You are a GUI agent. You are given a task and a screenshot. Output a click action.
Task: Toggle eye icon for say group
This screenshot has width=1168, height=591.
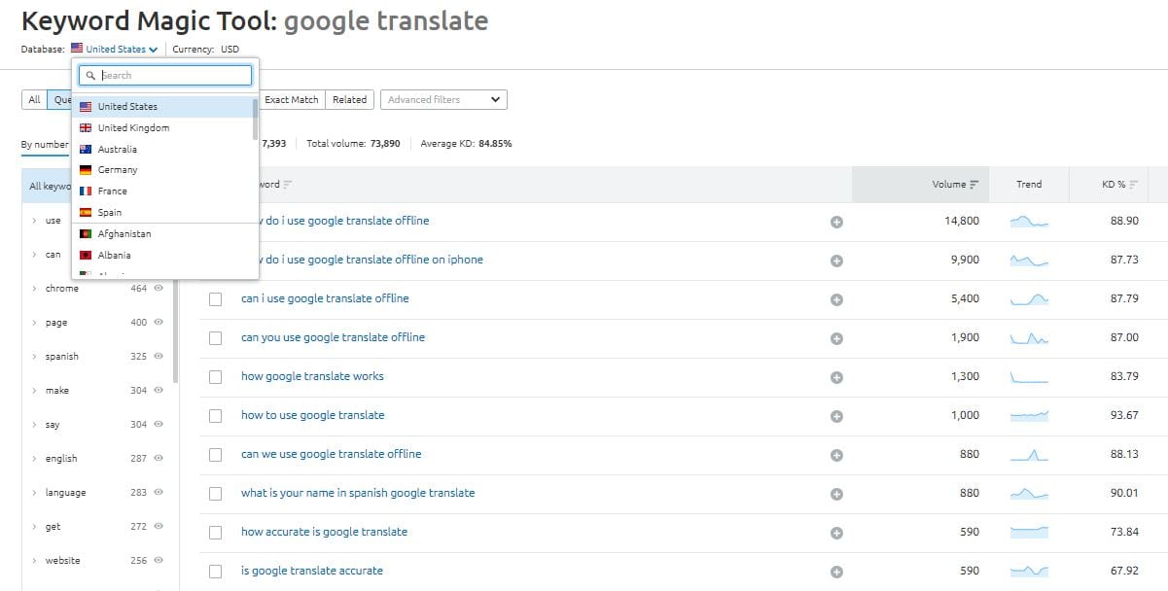(159, 424)
